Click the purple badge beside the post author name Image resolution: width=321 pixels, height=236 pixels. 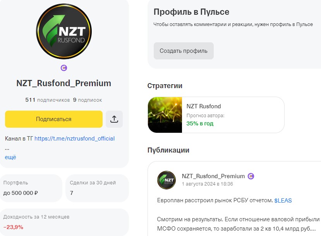[251, 176]
